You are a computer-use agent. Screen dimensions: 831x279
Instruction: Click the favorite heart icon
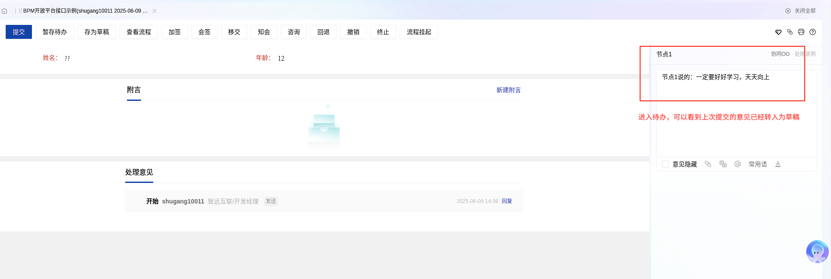(778, 32)
